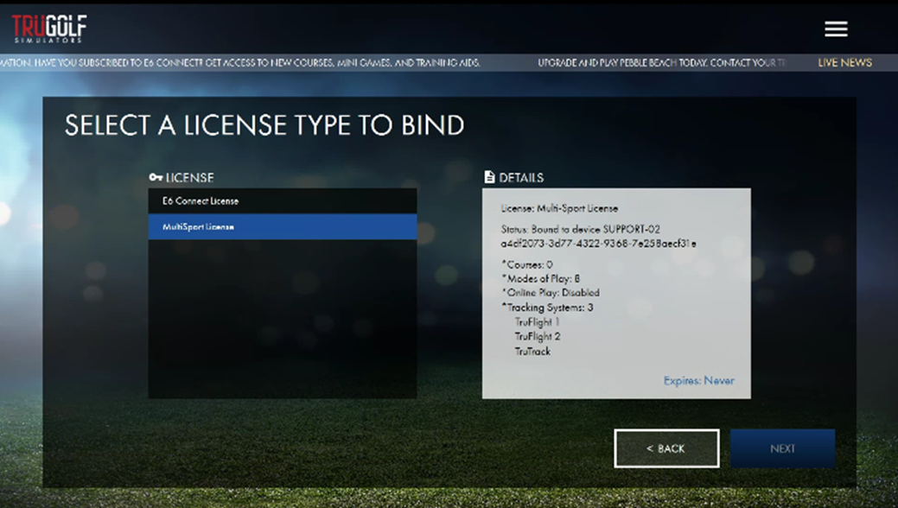Proceed with the Next button
898x508 pixels.
(782, 448)
